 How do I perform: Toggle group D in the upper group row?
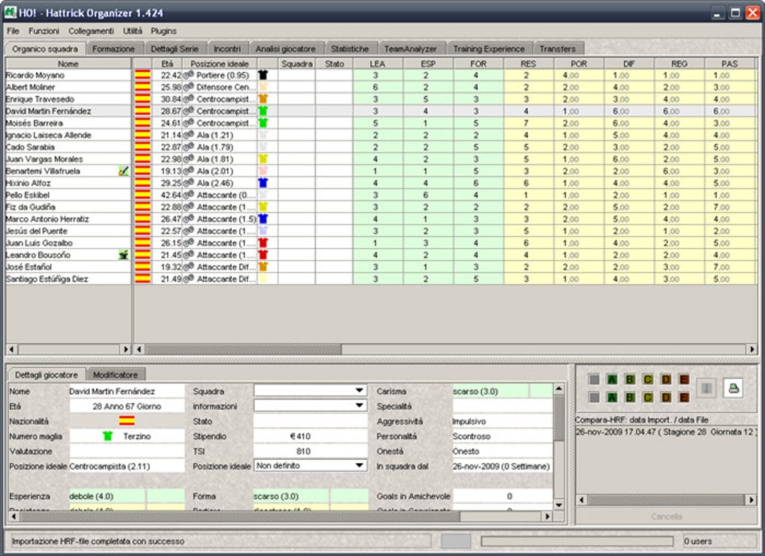click(666, 380)
